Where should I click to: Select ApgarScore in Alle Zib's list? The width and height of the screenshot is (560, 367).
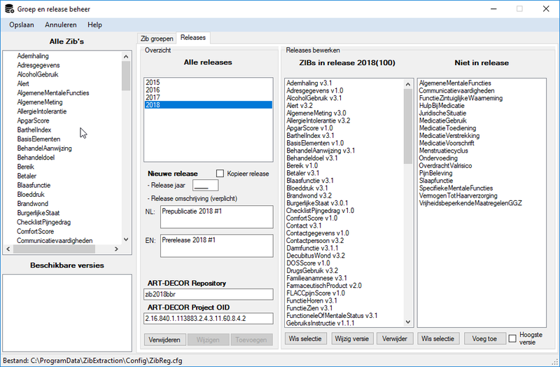tap(33, 120)
